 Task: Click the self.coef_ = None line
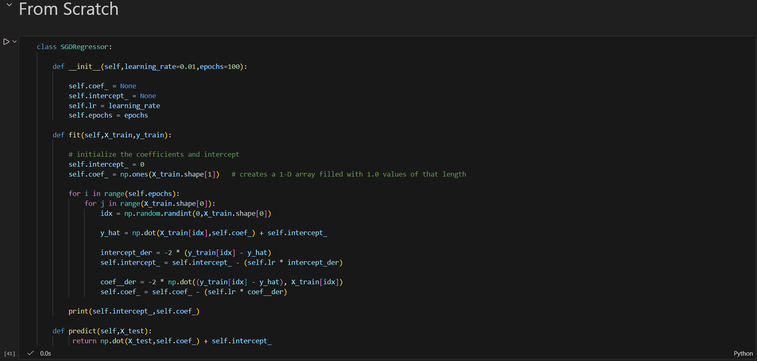[x=102, y=86]
